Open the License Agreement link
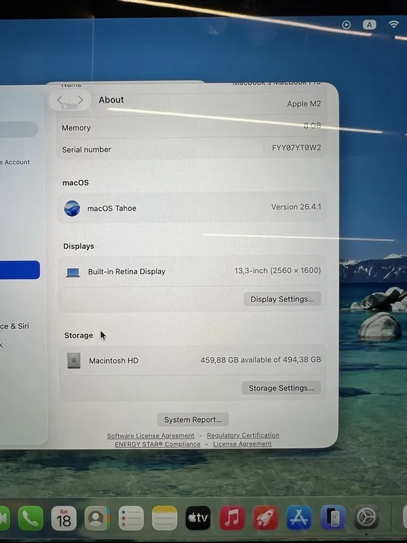407x543 pixels. coord(242,444)
